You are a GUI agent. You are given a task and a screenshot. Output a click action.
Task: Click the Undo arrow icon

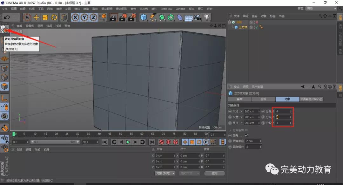coord(6,17)
